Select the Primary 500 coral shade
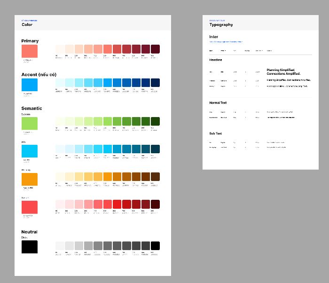The width and height of the screenshot is (329, 283). (108, 49)
